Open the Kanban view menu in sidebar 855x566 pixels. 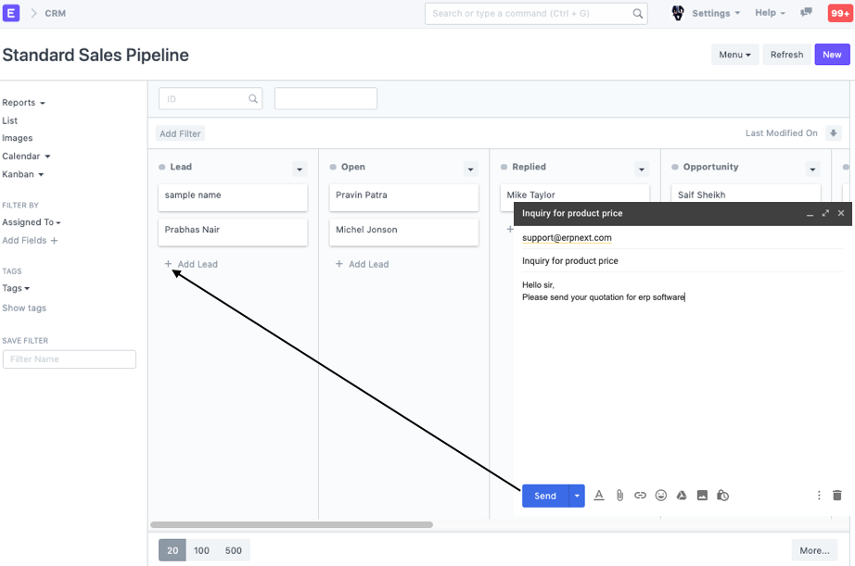(x=23, y=174)
